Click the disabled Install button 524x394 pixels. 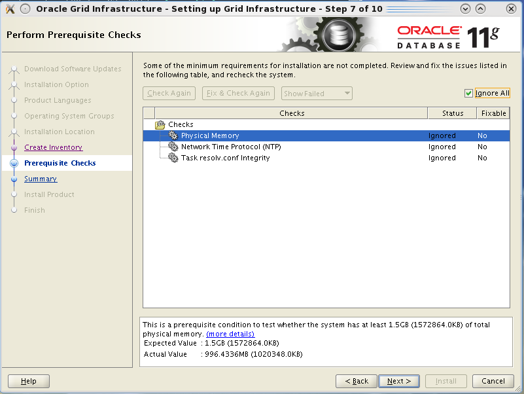[x=445, y=381]
